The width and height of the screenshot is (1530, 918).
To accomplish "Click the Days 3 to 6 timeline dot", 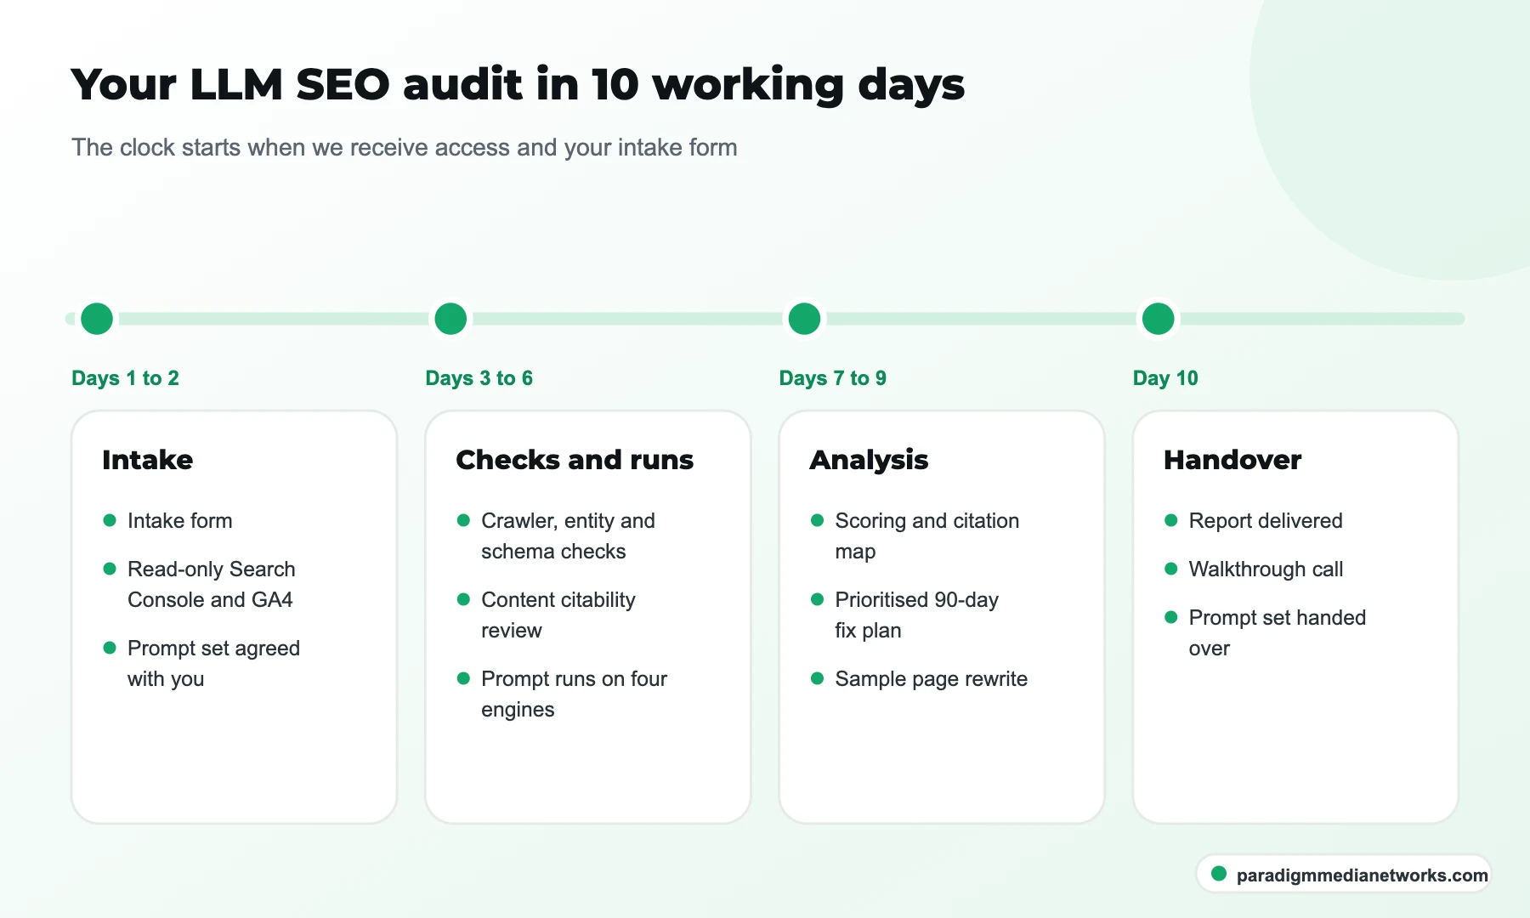I will click(x=450, y=319).
